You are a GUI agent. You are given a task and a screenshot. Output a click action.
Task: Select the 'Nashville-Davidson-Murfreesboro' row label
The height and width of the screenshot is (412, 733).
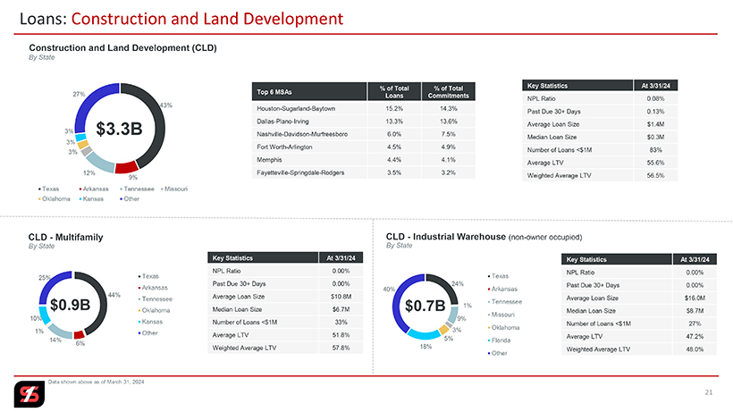[302, 134]
